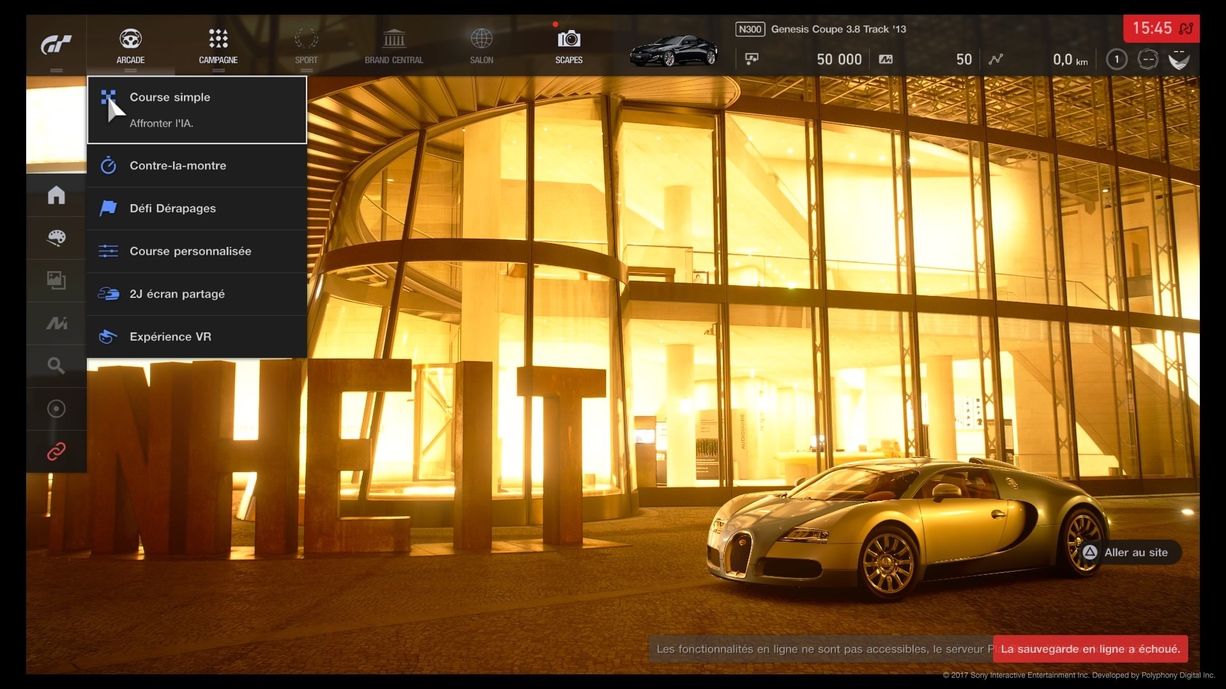Select the Sport mode tab
1226x689 pixels.
coord(306,47)
